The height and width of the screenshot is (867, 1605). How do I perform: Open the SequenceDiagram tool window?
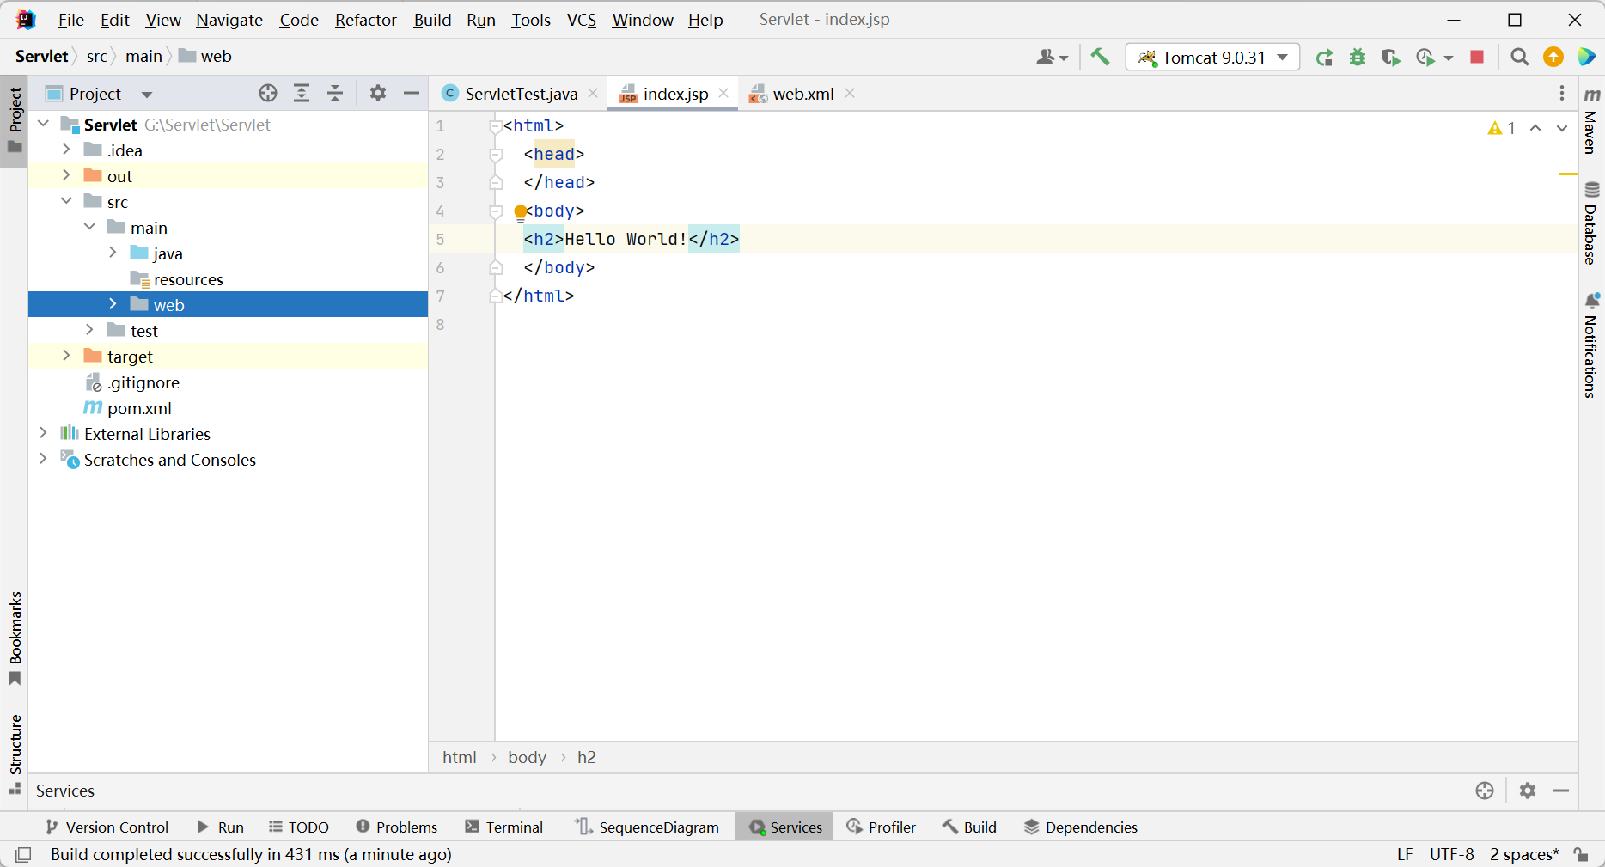[647, 827]
